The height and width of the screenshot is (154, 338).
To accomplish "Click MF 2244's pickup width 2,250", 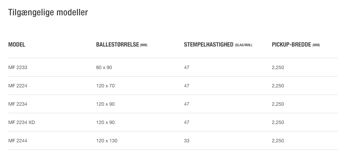I will (x=278, y=141).
